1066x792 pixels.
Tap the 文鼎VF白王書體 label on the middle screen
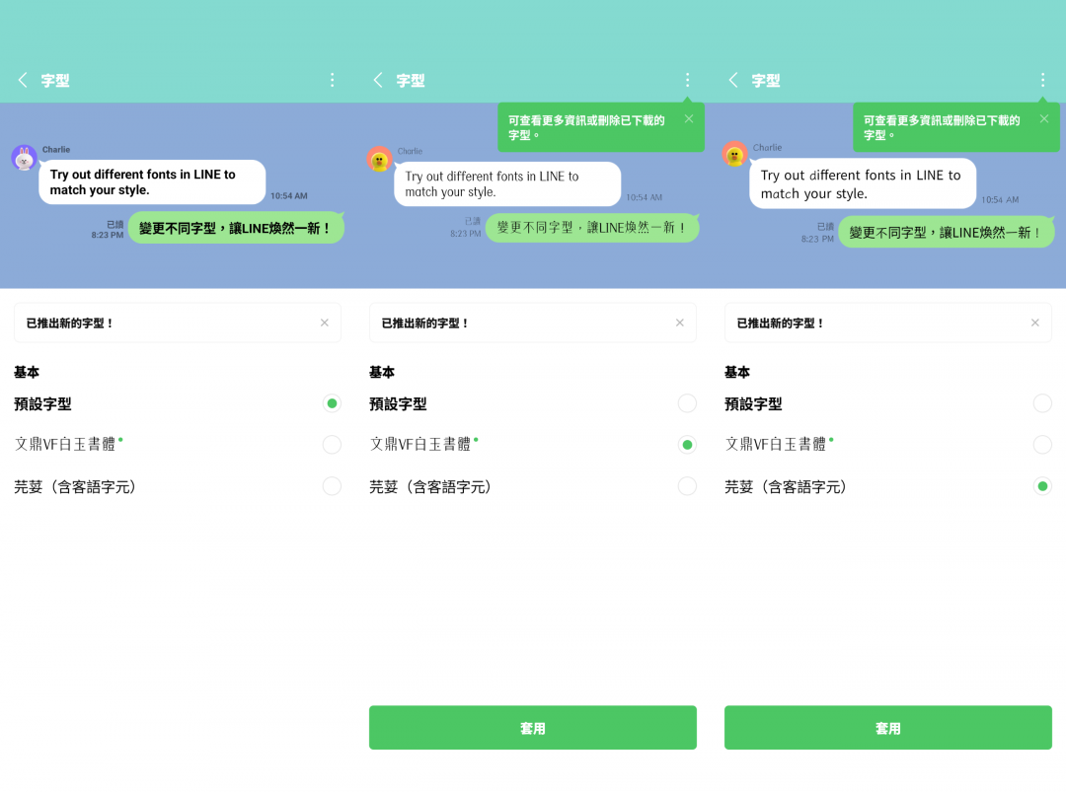[420, 444]
